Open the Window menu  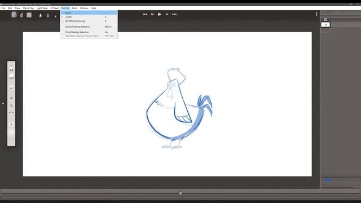[x=84, y=8]
